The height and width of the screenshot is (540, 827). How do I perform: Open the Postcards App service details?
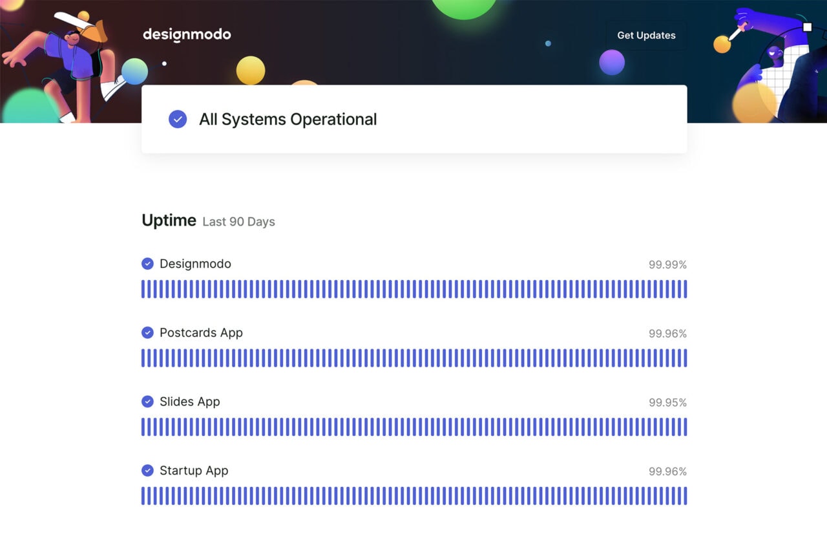[201, 332]
